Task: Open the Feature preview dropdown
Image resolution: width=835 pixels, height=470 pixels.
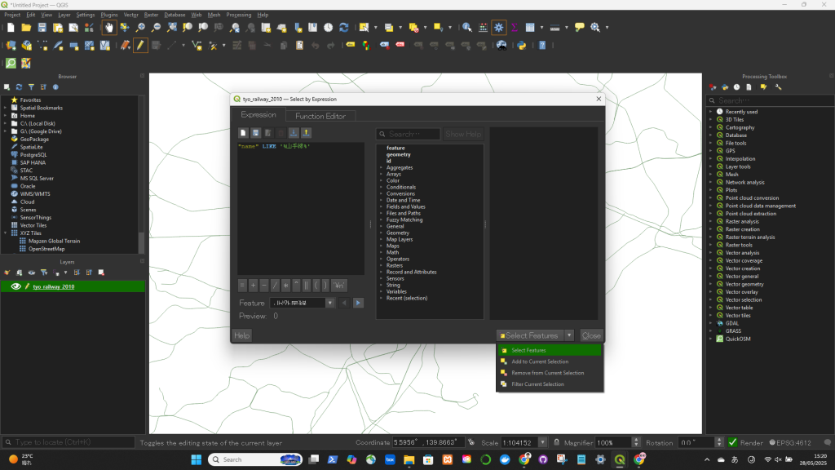Action: tap(330, 303)
